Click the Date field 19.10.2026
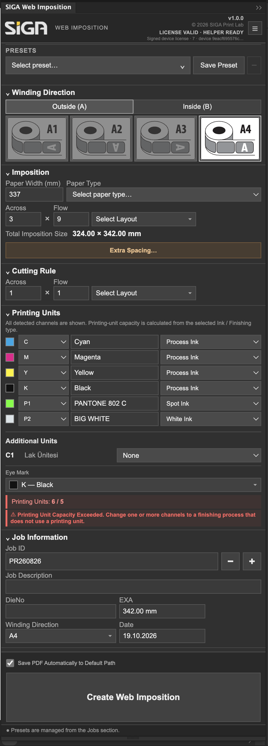 coord(162,636)
